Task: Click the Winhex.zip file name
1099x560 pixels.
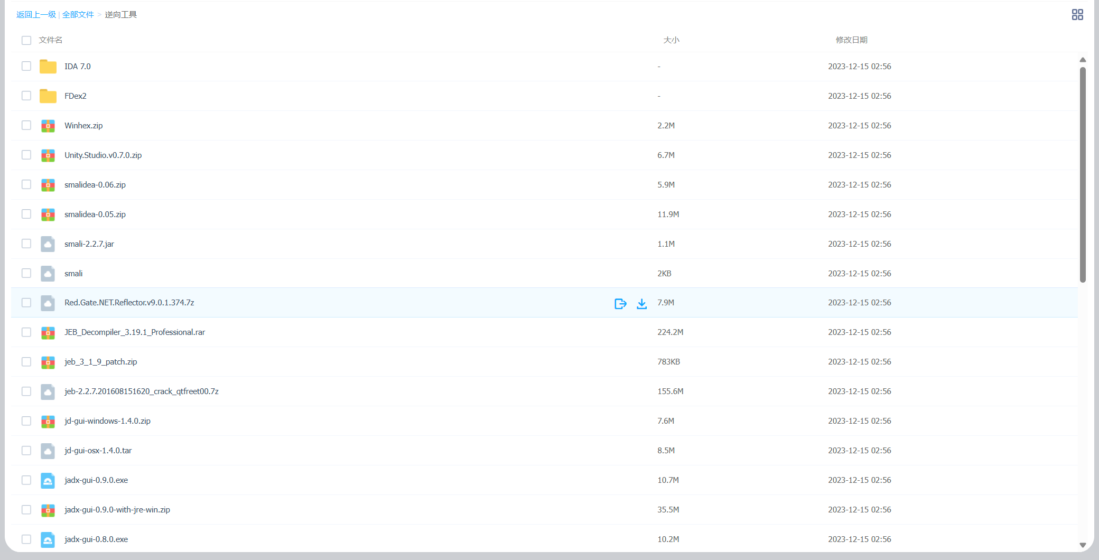Action: [x=83, y=126]
